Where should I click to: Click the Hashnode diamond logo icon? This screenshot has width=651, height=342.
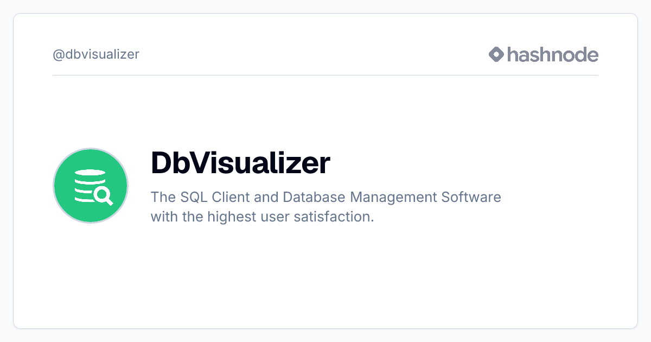(496, 54)
